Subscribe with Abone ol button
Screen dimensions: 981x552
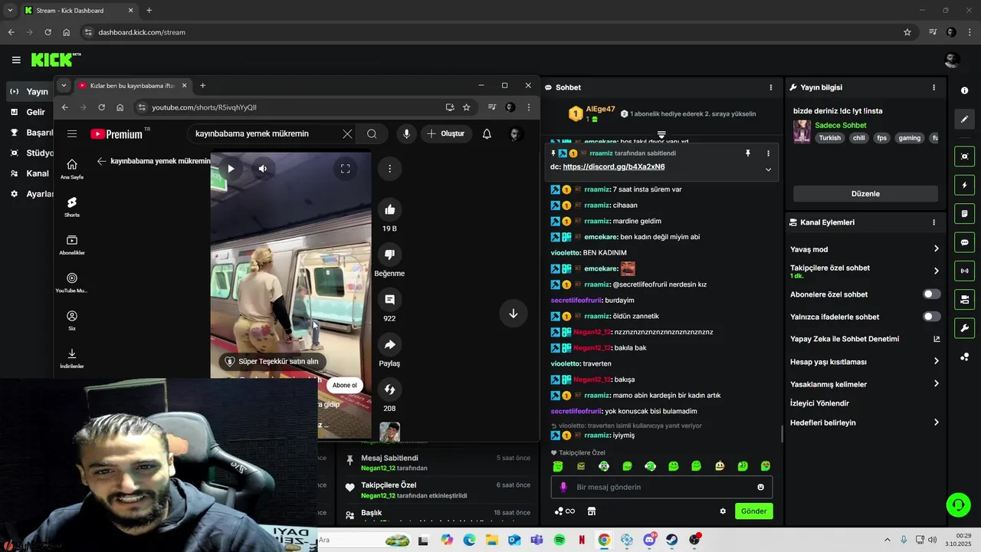(x=344, y=385)
